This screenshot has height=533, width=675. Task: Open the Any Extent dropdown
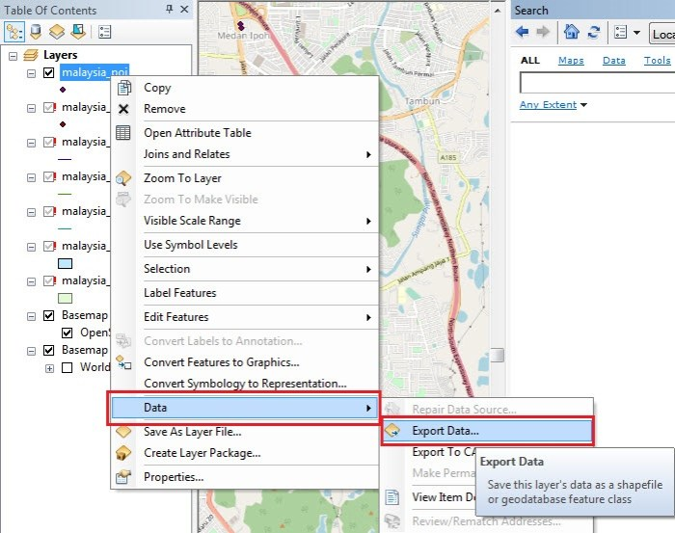pos(553,104)
